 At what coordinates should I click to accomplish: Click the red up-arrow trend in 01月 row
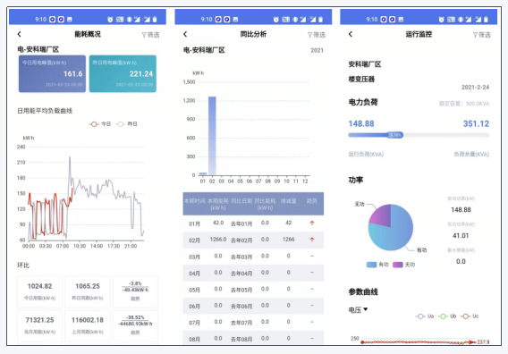click(312, 223)
